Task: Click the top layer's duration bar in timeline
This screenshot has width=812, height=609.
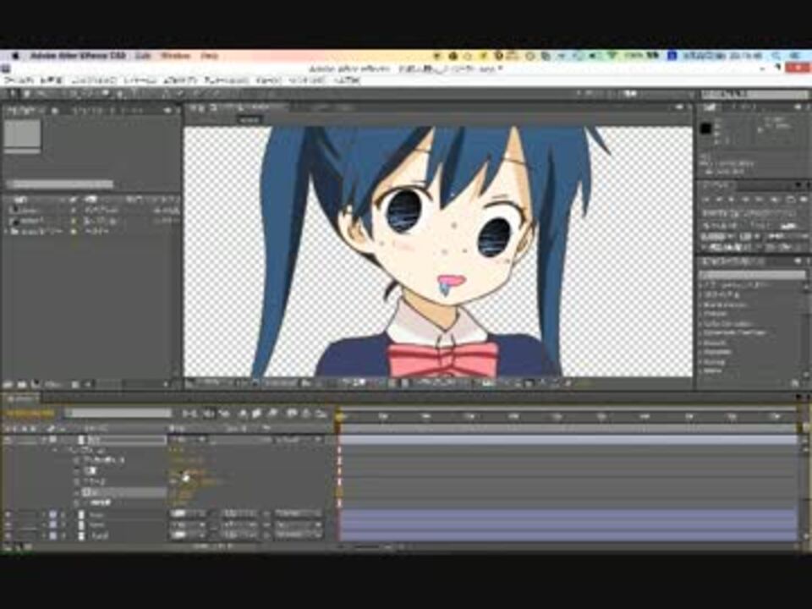Action: coord(568,440)
